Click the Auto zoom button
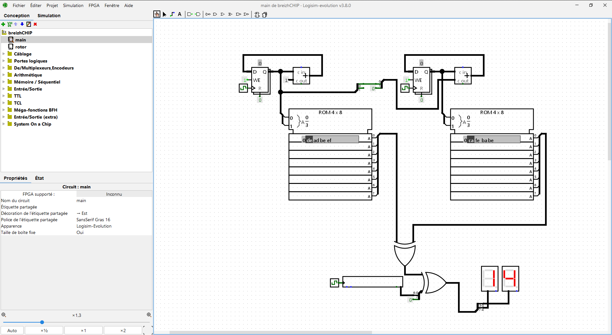Viewport: 612px width, 335px height. [12, 331]
